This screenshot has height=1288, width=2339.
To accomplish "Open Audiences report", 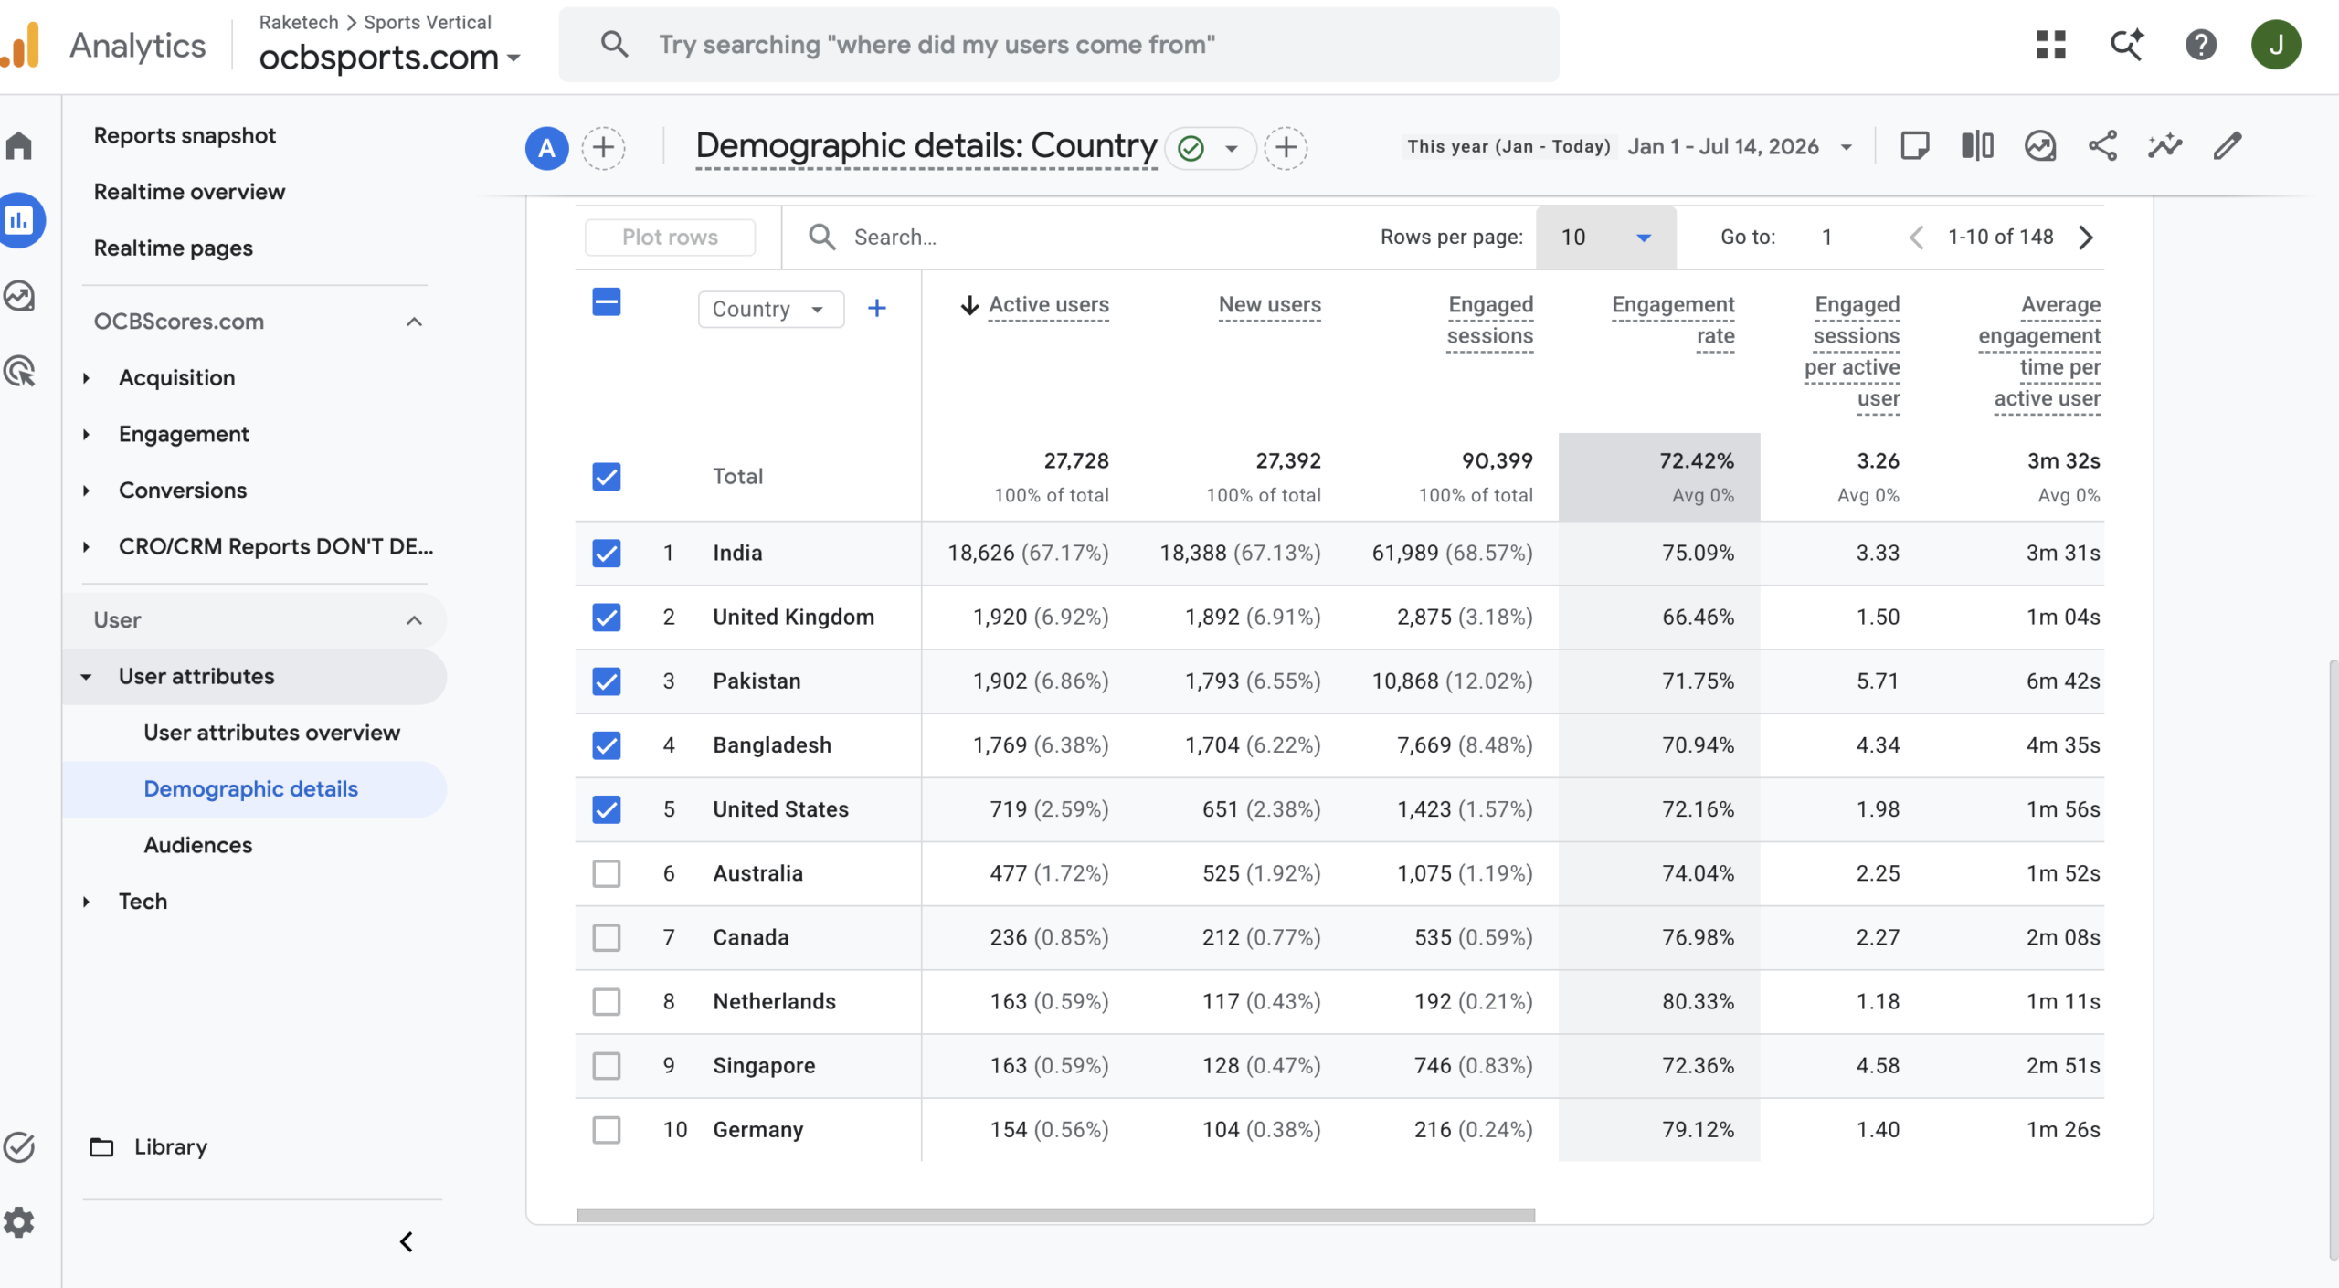I will [x=197, y=845].
